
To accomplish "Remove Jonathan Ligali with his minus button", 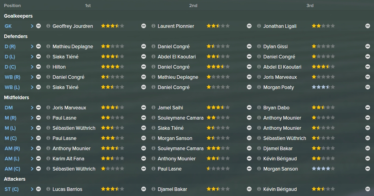I will pos(368,26).
